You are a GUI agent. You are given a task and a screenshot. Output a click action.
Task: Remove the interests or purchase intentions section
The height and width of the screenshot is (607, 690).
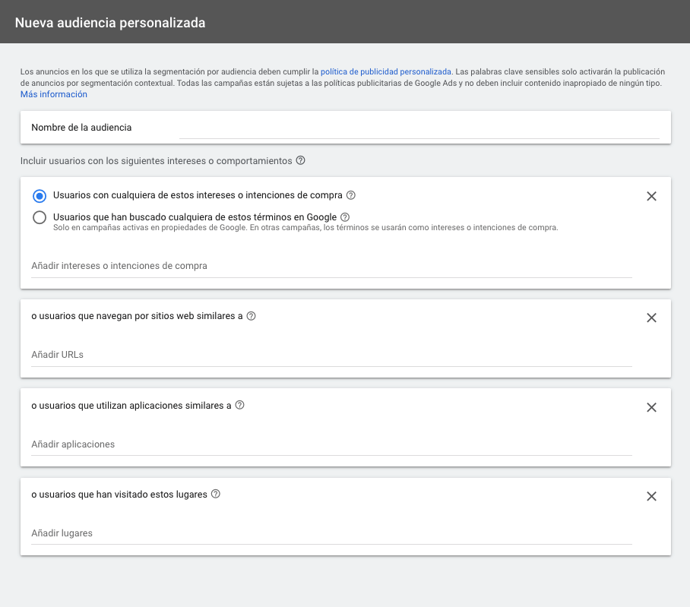651,196
